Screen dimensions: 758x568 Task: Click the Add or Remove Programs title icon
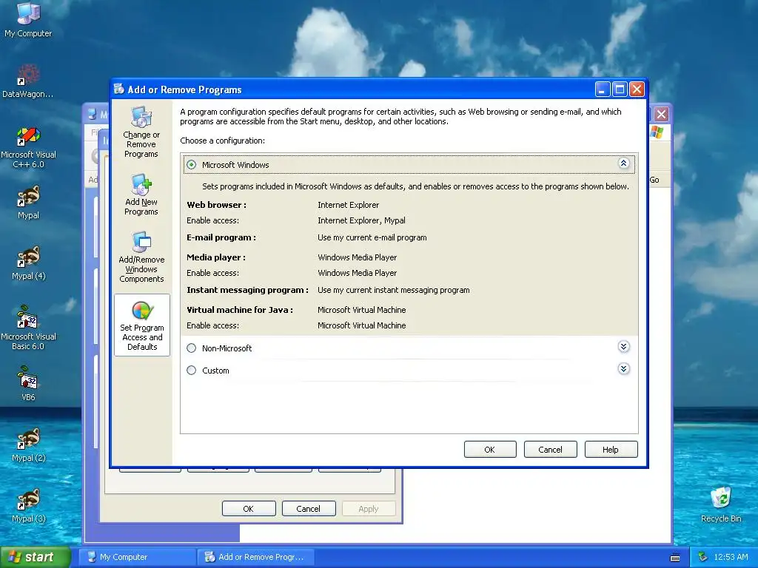click(x=119, y=89)
